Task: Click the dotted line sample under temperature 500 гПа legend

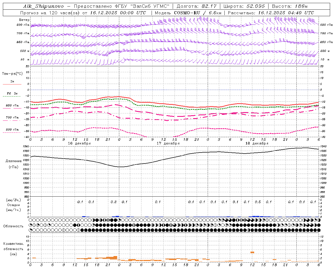Action: pyautogui.click(x=12, y=133)
